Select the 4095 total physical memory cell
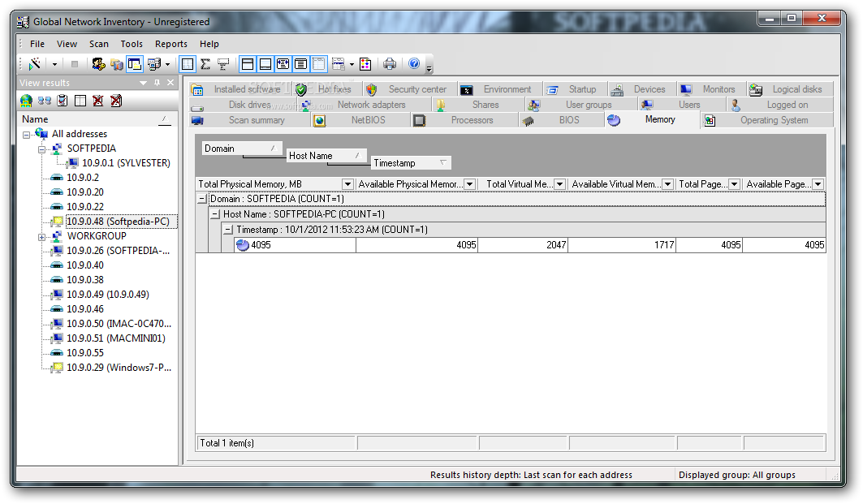This screenshot has width=863, height=504. click(296, 245)
